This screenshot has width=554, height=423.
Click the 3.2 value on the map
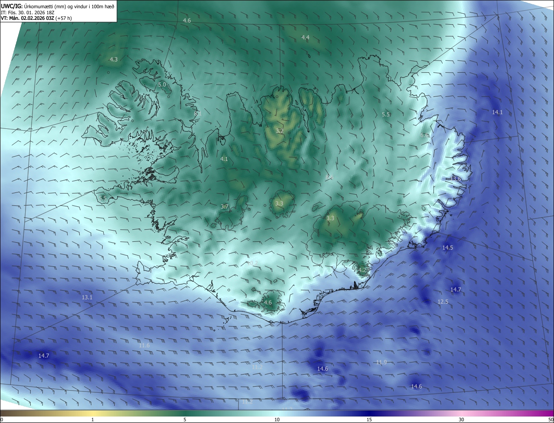pyautogui.click(x=280, y=131)
